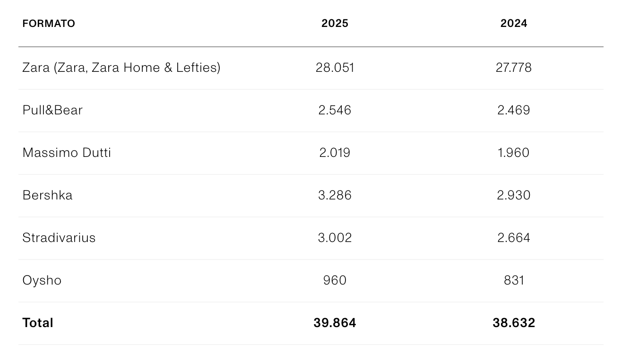This screenshot has width=639, height=363.
Task: Select the Bershka row label
Action: (47, 195)
